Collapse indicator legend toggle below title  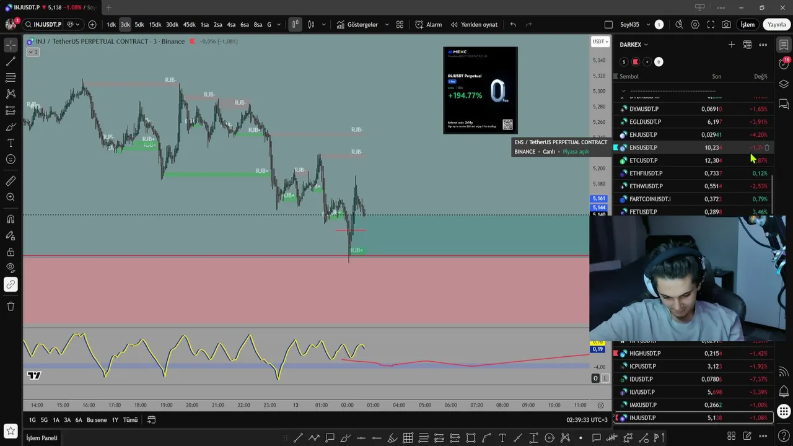coord(33,52)
